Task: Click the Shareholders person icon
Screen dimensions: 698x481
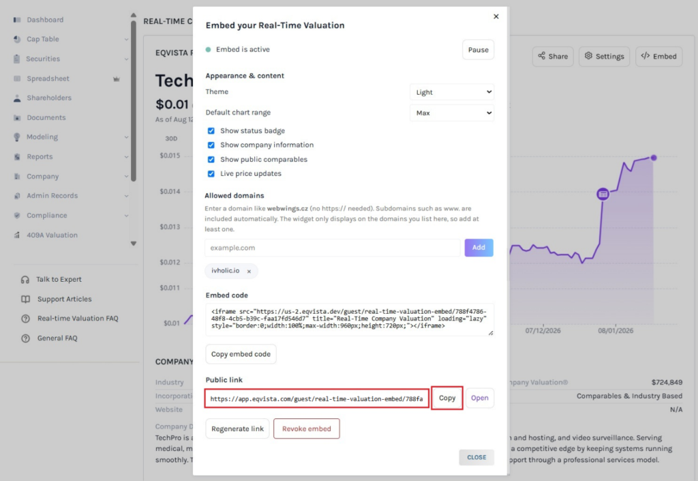Action: [x=17, y=98]
